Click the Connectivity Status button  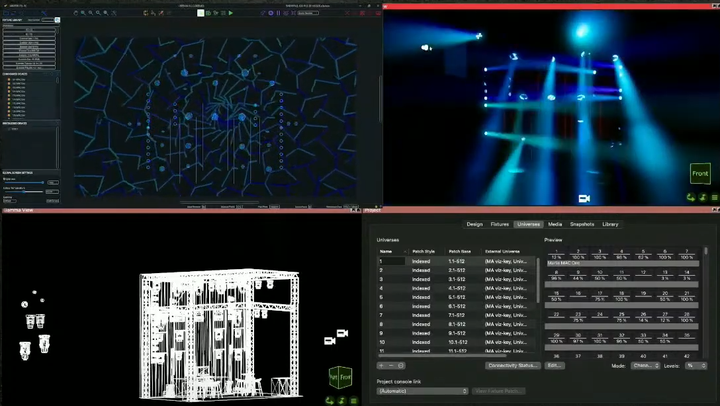point(513,366)
